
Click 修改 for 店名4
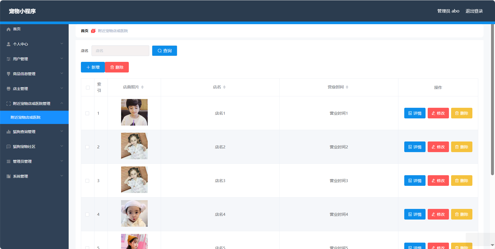pos(438,214)
